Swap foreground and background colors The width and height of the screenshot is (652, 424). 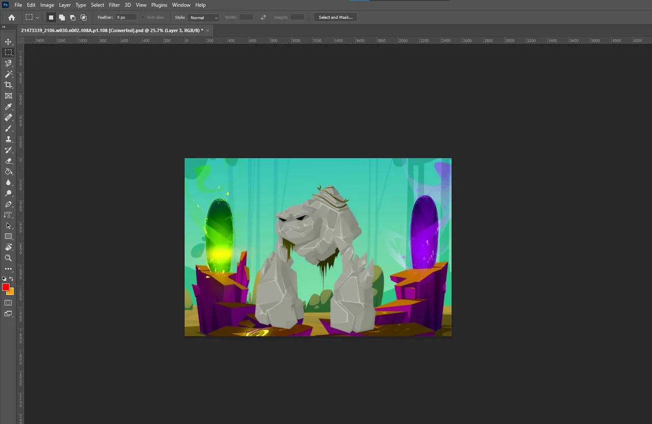point(11,279)
